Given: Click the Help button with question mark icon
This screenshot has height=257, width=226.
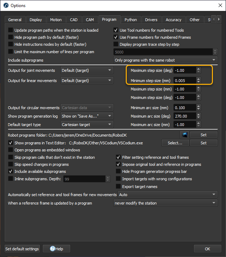Looking at the screenshot, I should (x=56, y=249).
